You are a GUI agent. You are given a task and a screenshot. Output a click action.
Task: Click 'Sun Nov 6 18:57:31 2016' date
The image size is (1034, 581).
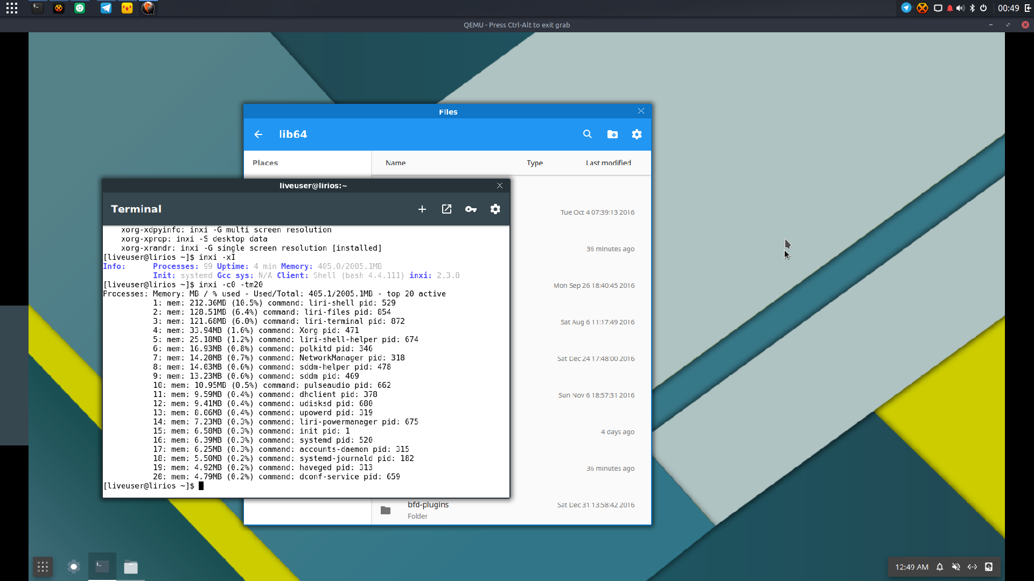596,395
